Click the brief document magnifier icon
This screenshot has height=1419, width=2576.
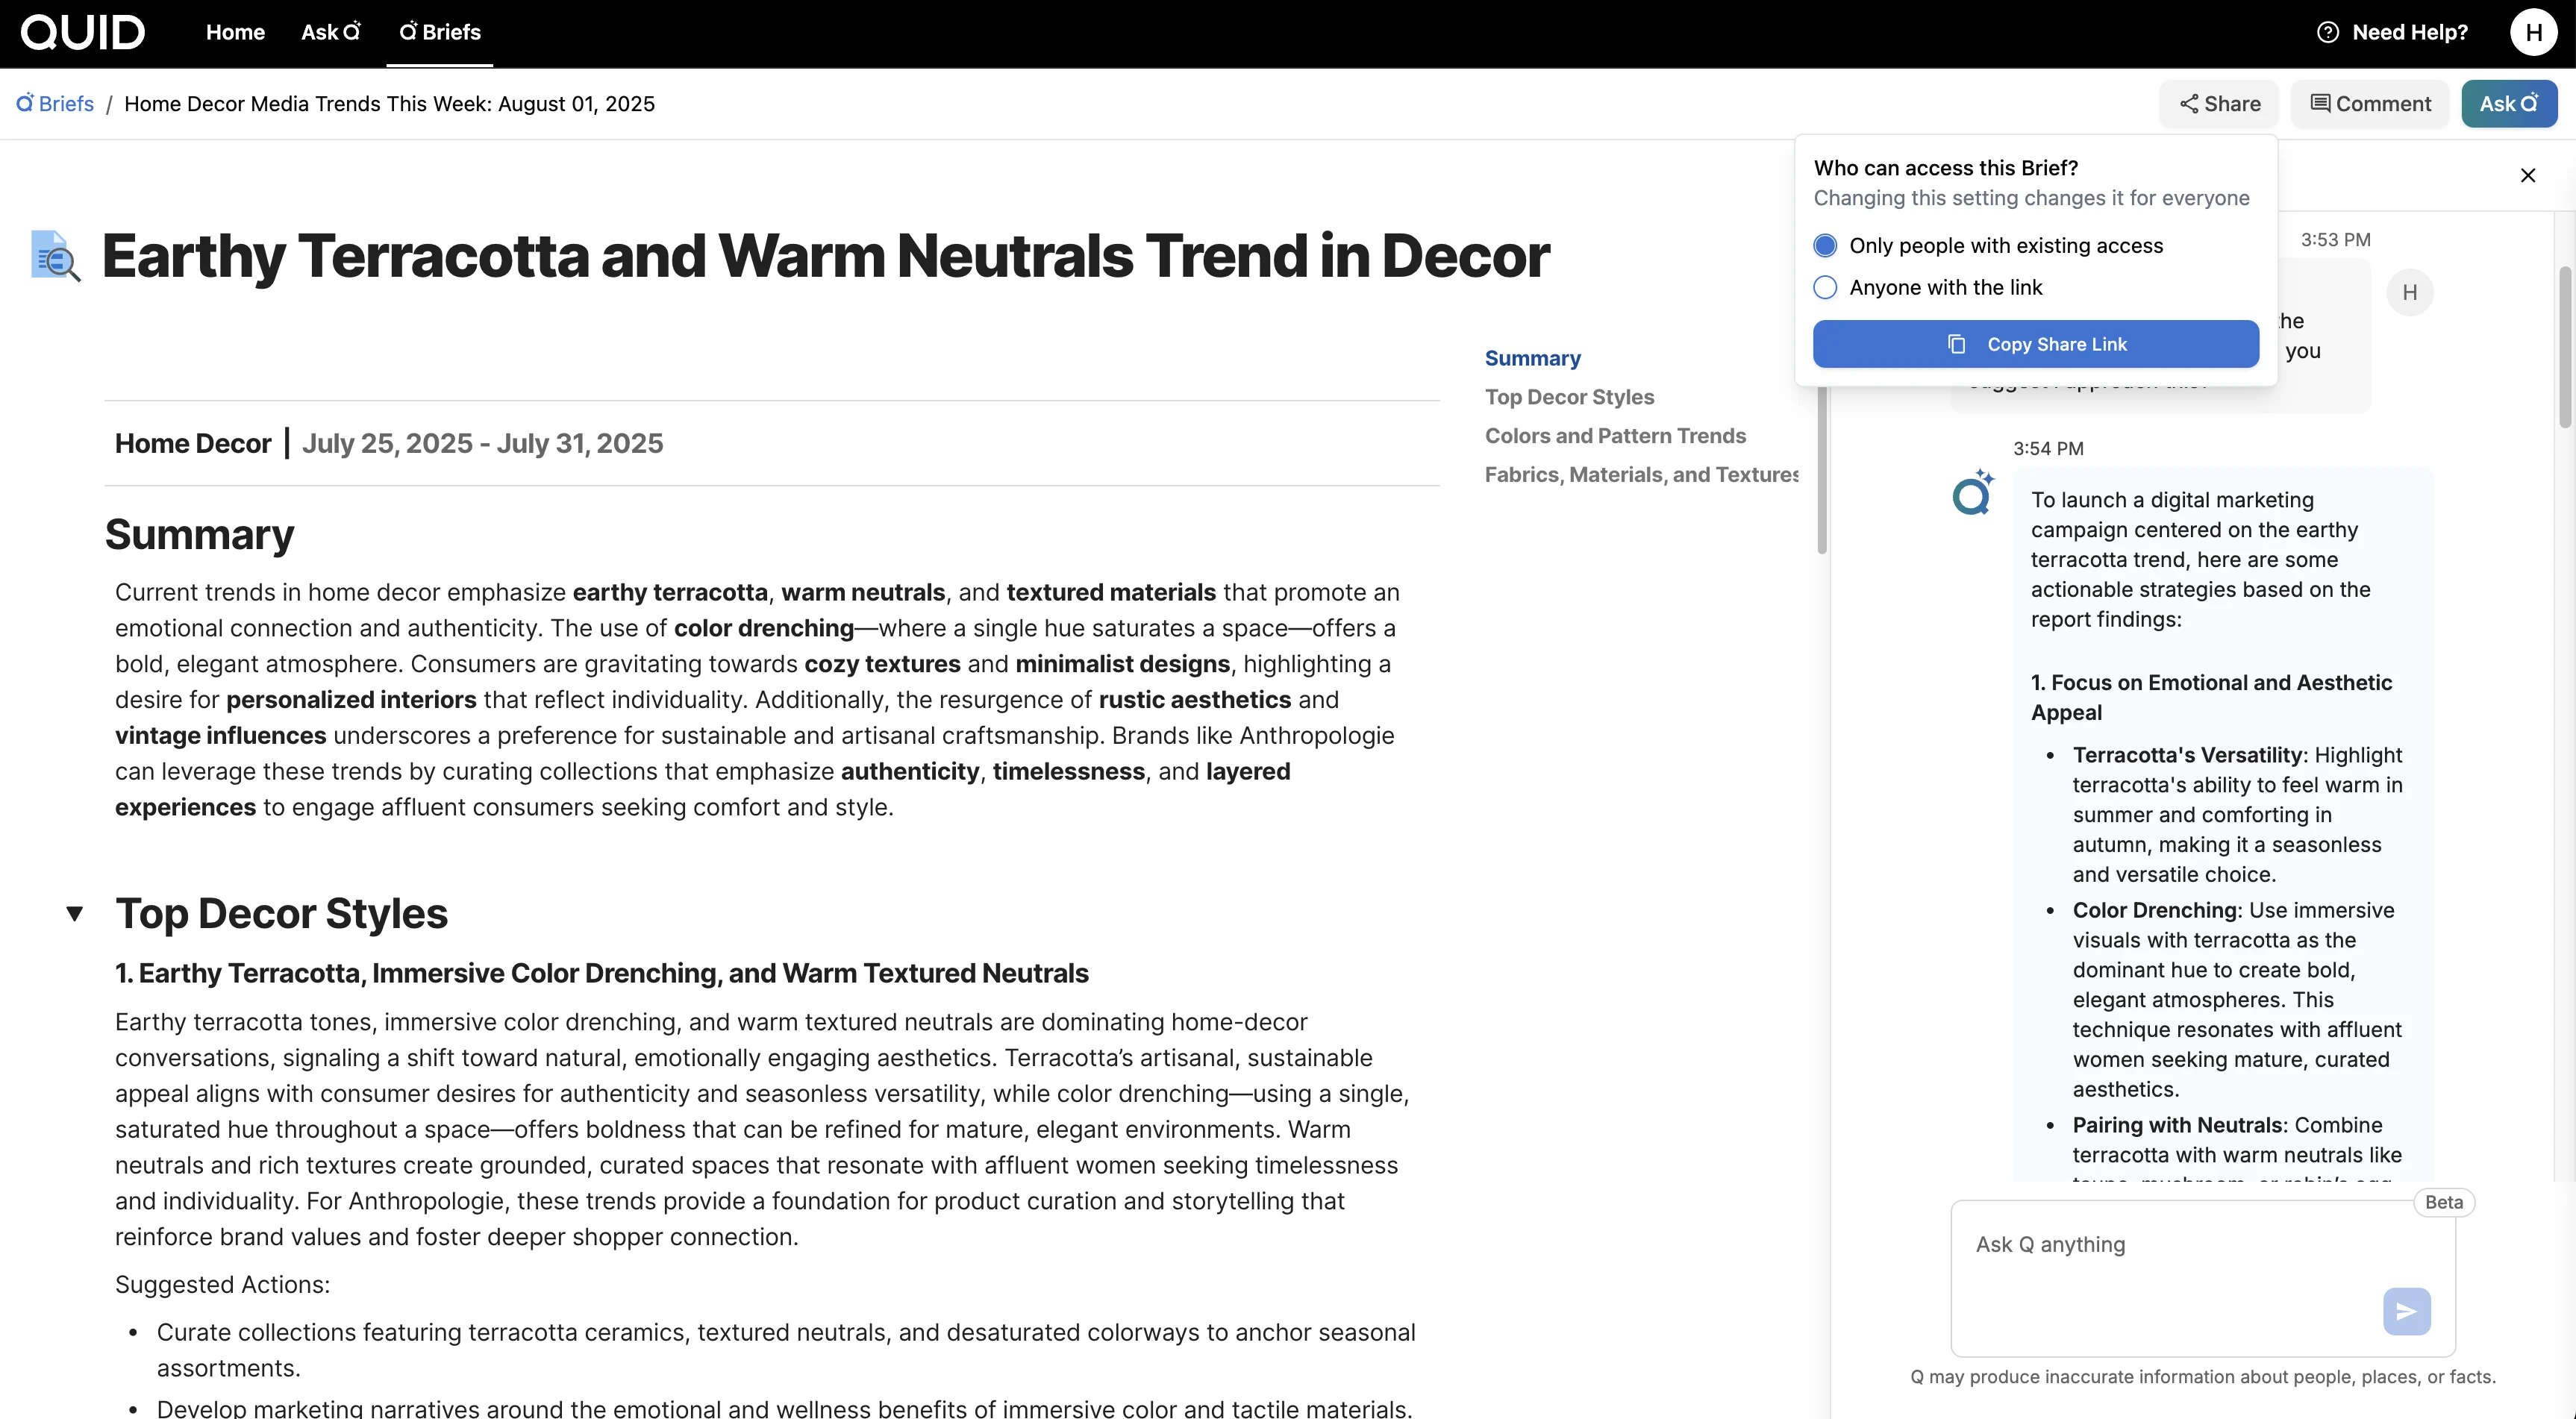click(x=55, y=256)
